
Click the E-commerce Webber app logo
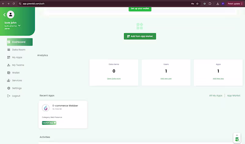pyautogui.click(x=46, y=108)
